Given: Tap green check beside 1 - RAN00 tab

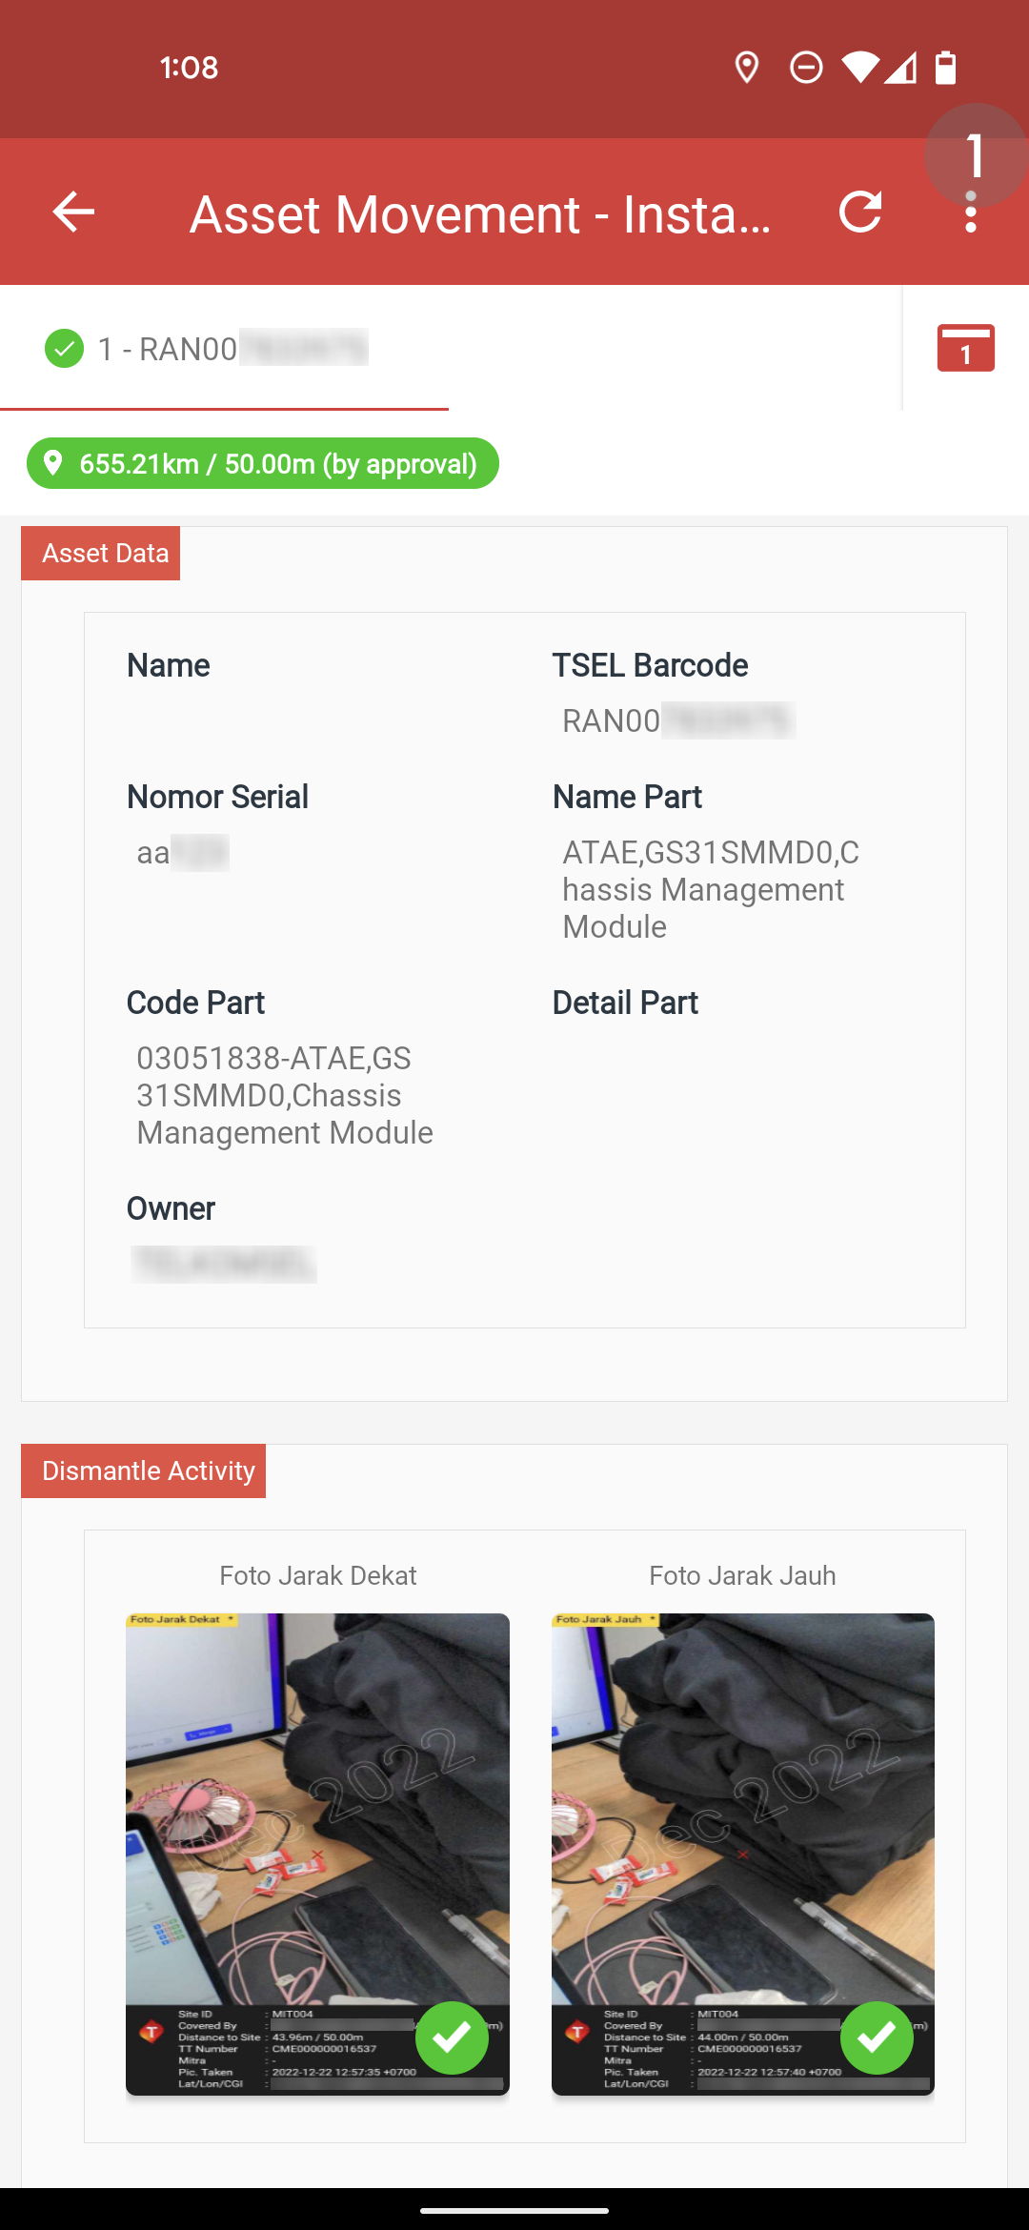Looking at the screenshot, I should click(x=64, y=349).
